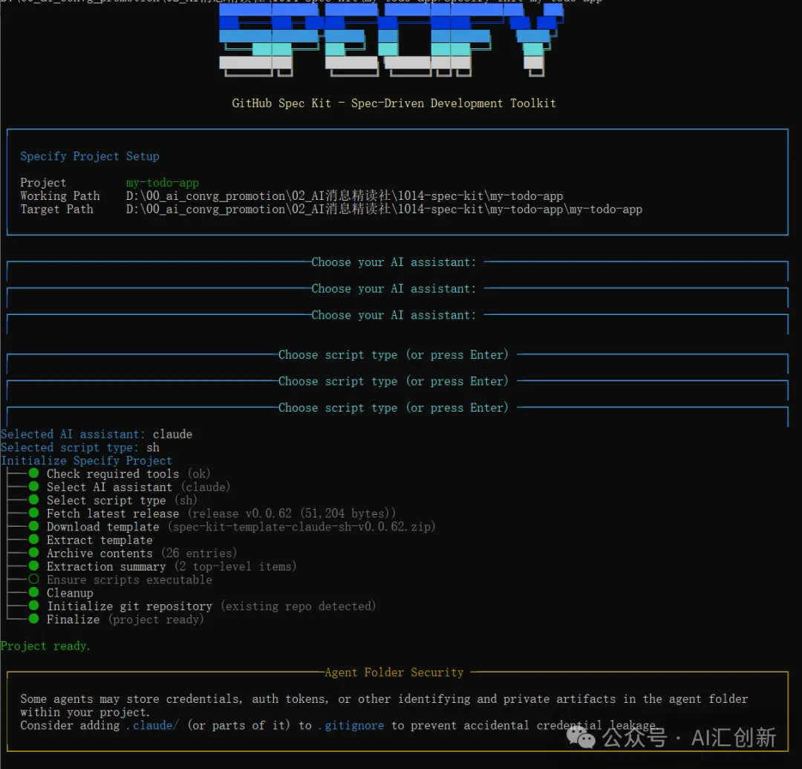
Task: Click the WeChat logo in the watermark
Action: click(581, 736)
